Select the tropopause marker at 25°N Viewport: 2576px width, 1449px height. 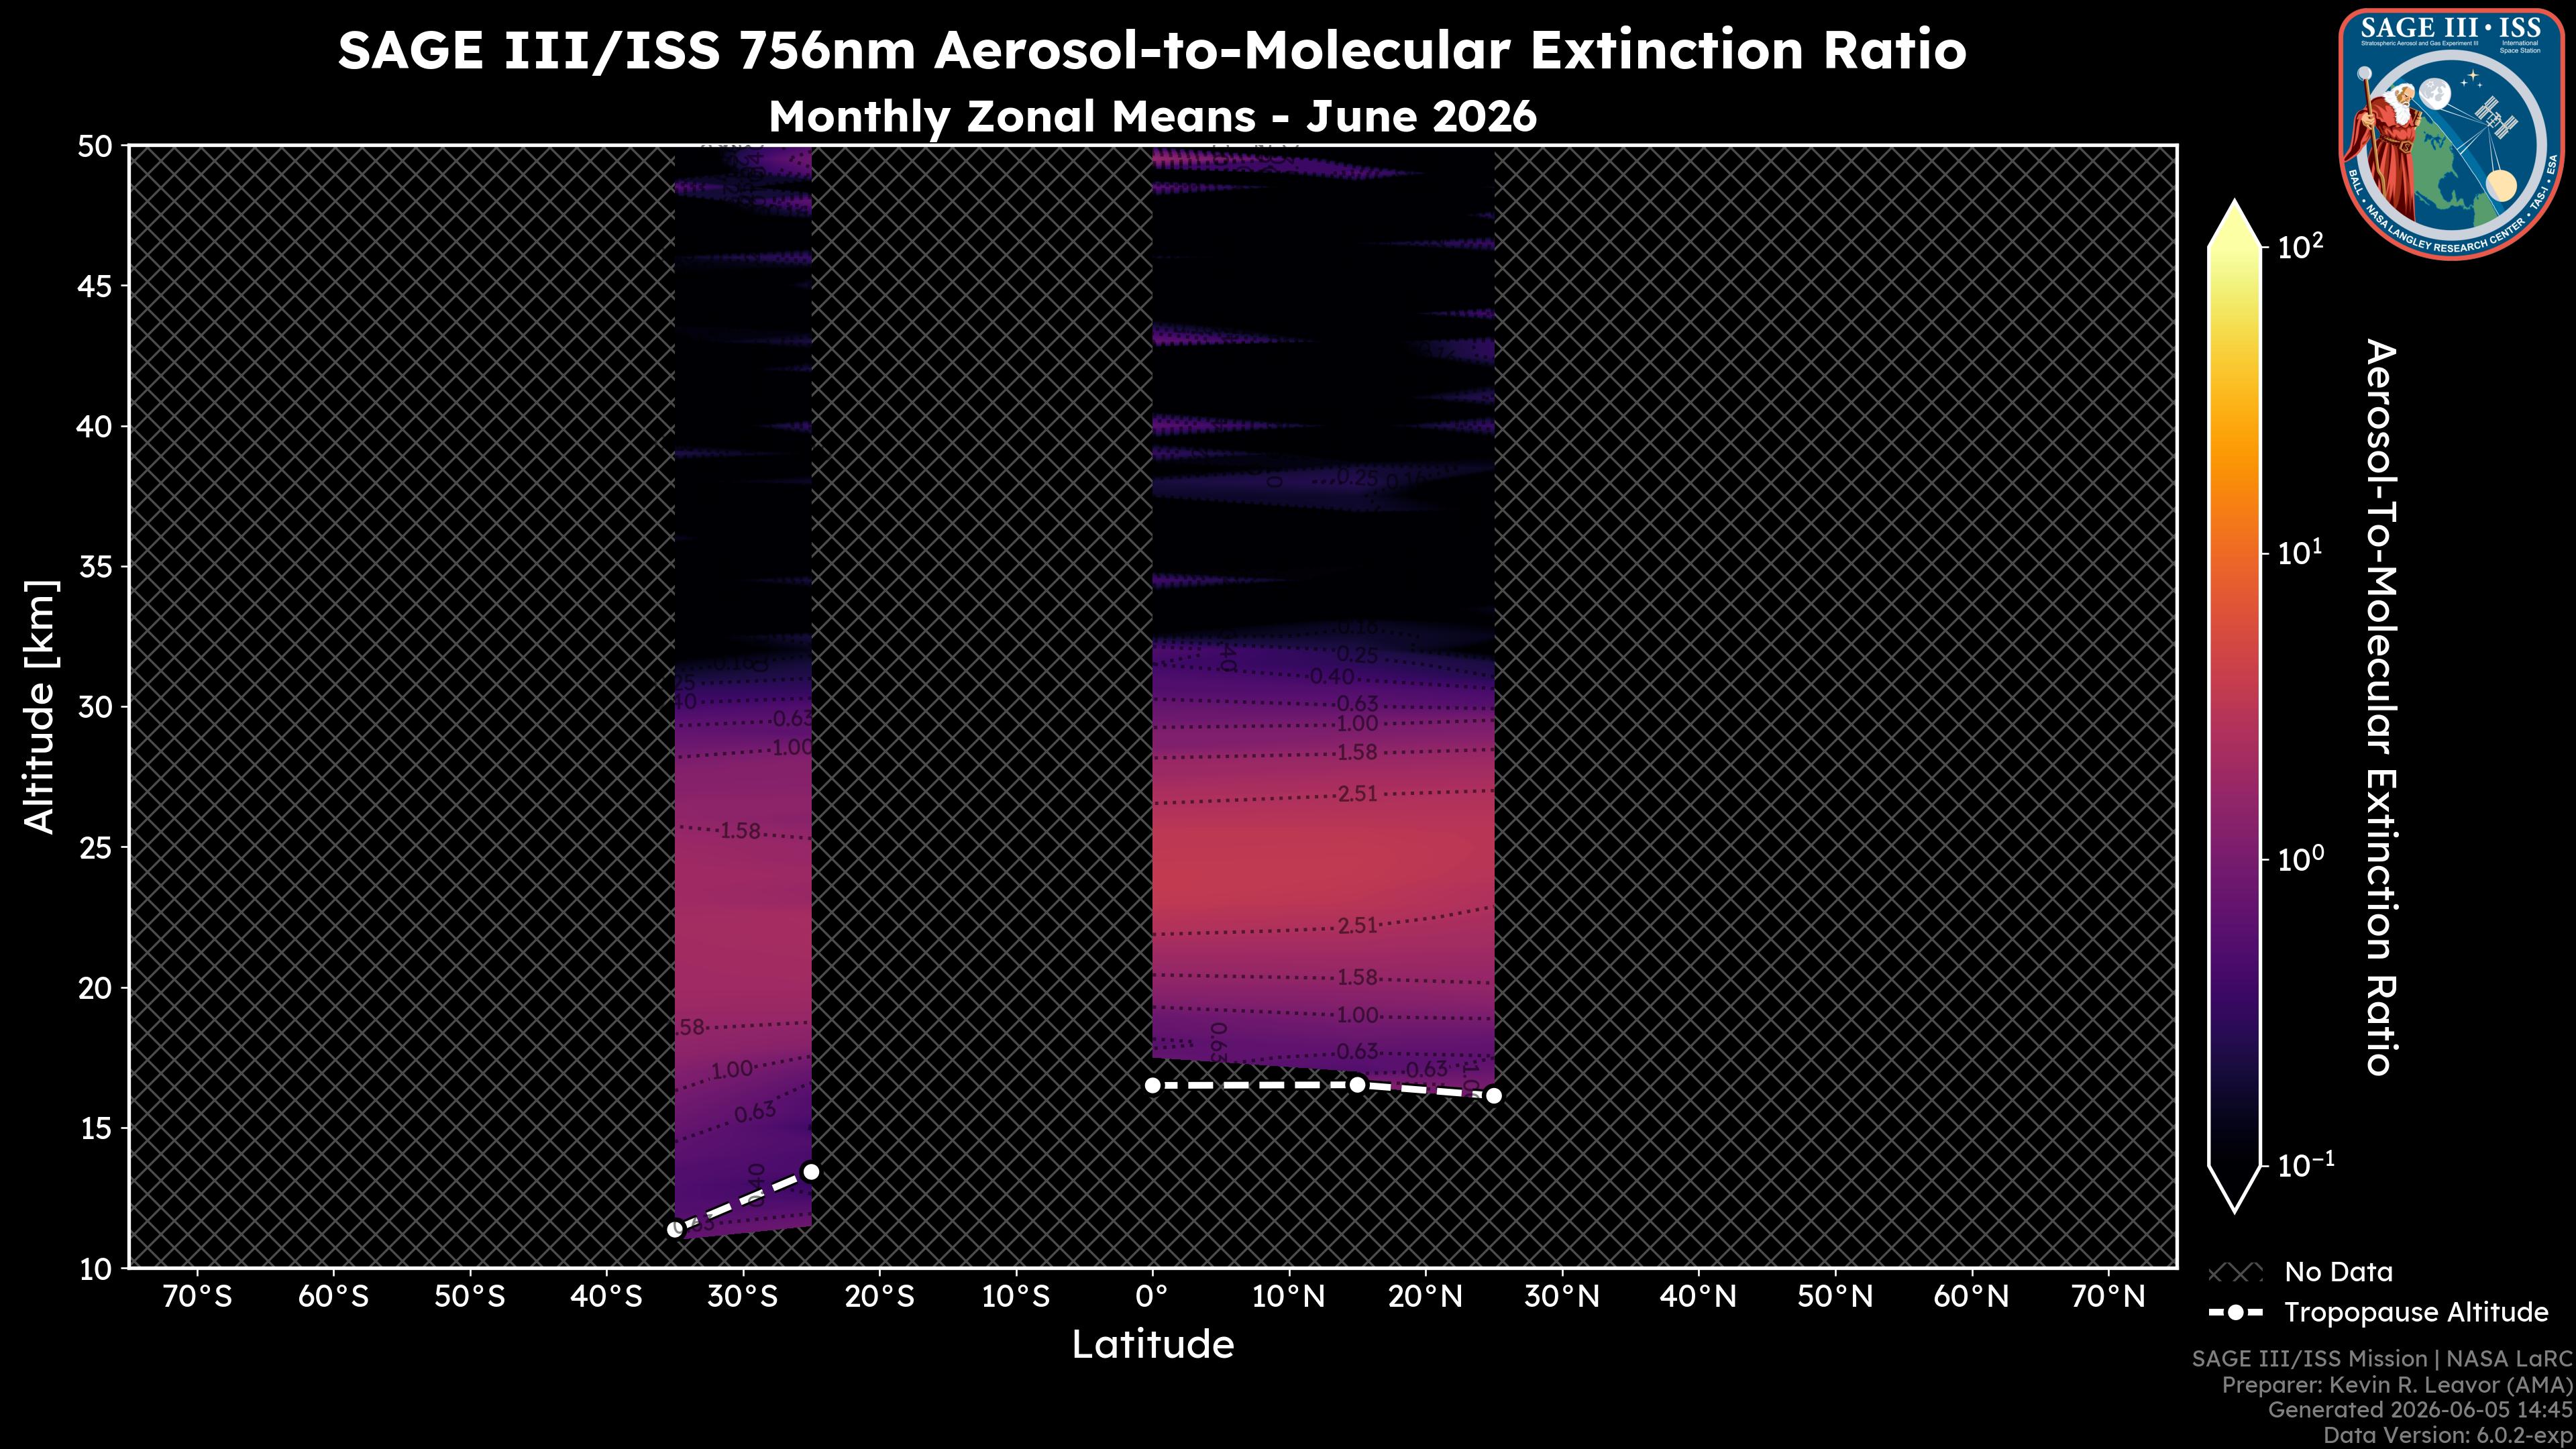point(1494,1096)
